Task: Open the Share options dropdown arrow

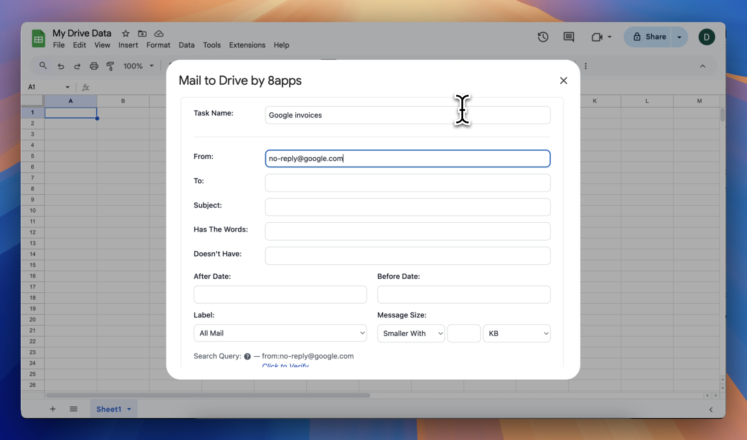Action: 679,37
